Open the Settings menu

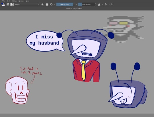15,1
